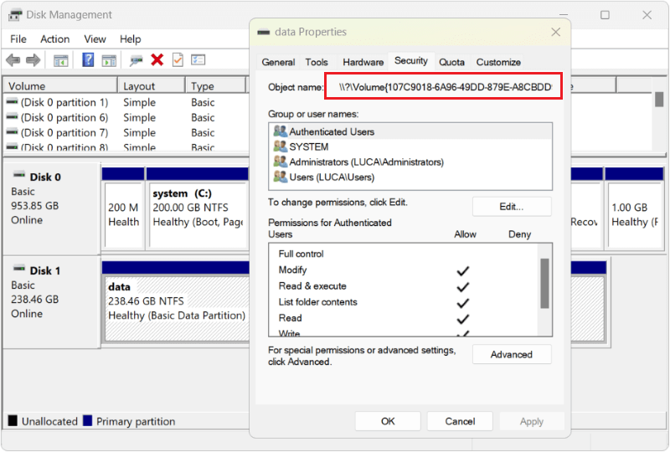
Task: Click the Disk Management app icon in title bar
Action: click(x=15, y=15)
